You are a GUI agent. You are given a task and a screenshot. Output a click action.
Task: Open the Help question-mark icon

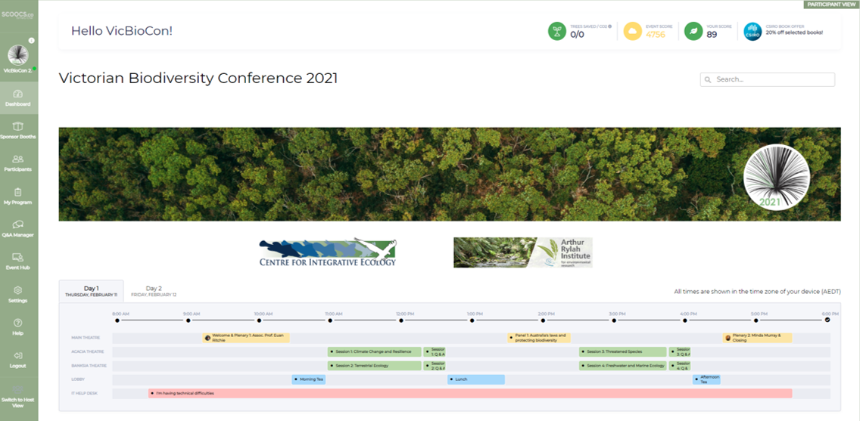click(17, 323)
